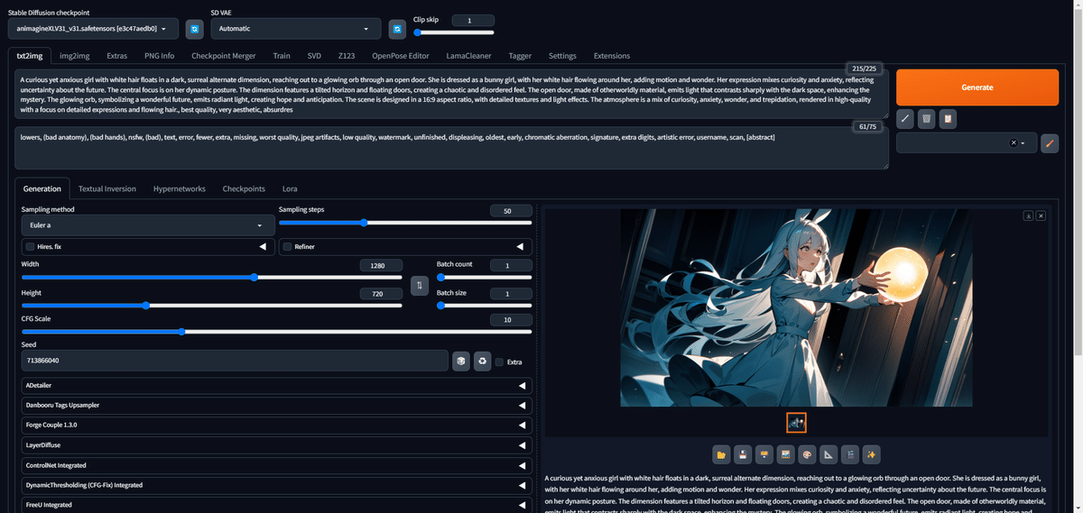1083x513 pixels.
Task: Send the image to extras ruler icon
Action: click(x=828, y=454)
